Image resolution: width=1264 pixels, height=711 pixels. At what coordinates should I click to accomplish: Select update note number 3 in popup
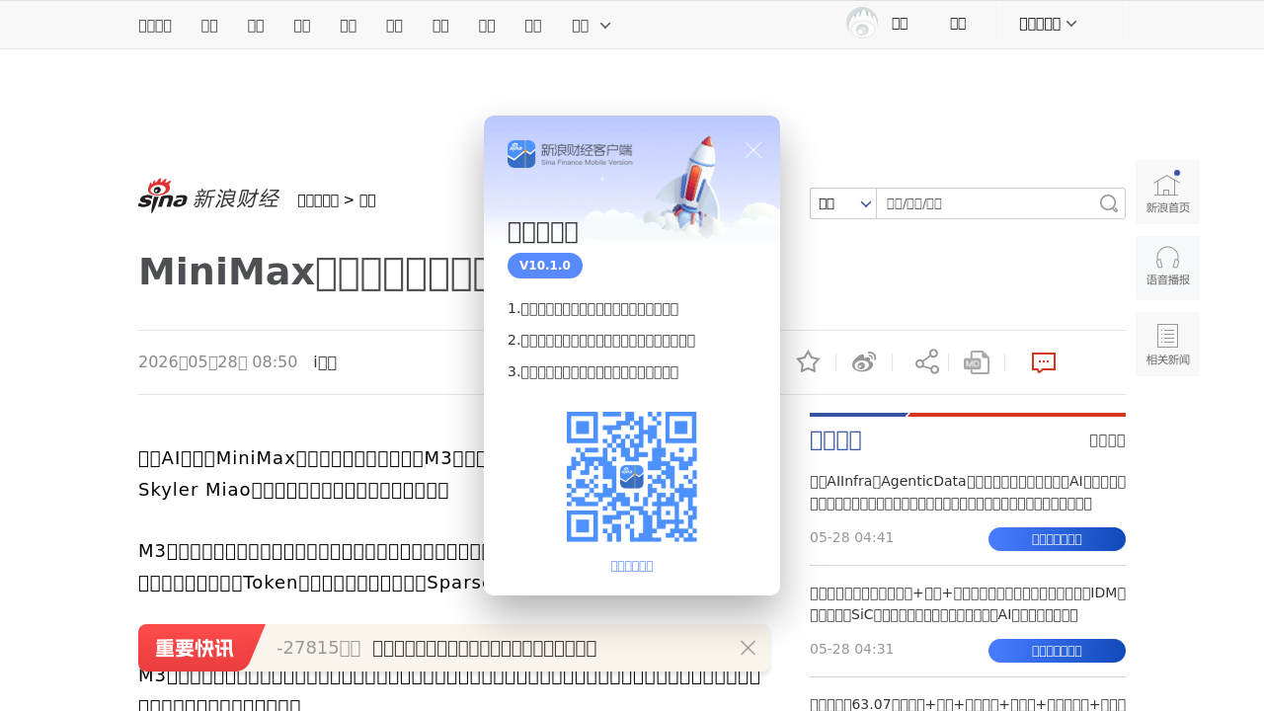pos(593,371)
